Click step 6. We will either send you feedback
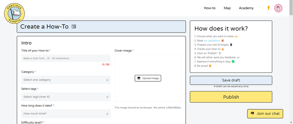This screenshot has height=124, width=293. click(x=217, y=57)
